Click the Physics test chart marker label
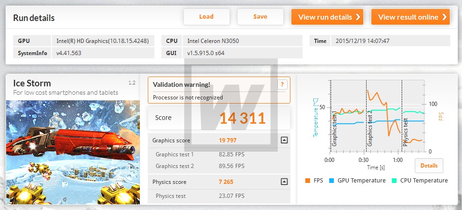 [405, 133]
